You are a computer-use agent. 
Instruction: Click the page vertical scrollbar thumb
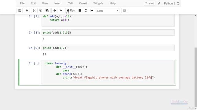click(x=196, y=77)
